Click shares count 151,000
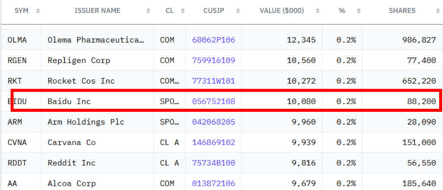Image resolution: width=443 pixels, height=190 pixels. tap(419, 142)
